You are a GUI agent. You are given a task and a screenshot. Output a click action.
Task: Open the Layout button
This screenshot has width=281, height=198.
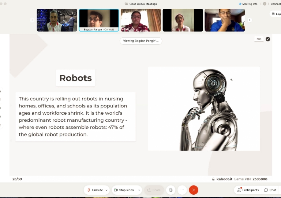pyautogui.click(x=276, y=14)
